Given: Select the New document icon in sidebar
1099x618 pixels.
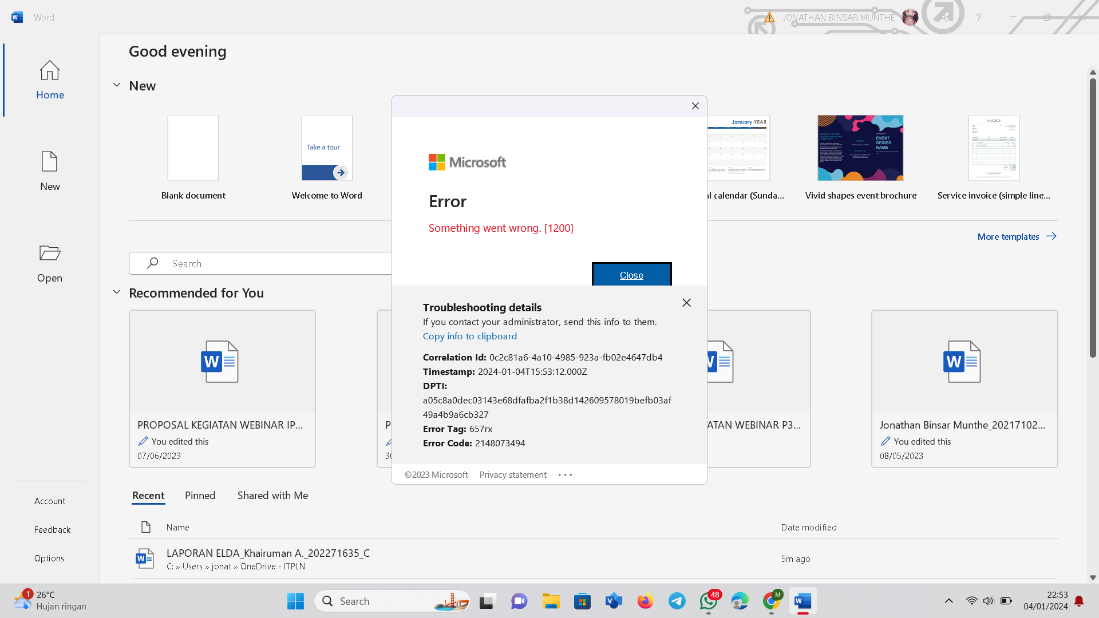Looking at the screenshot, I should pos(50,171).
